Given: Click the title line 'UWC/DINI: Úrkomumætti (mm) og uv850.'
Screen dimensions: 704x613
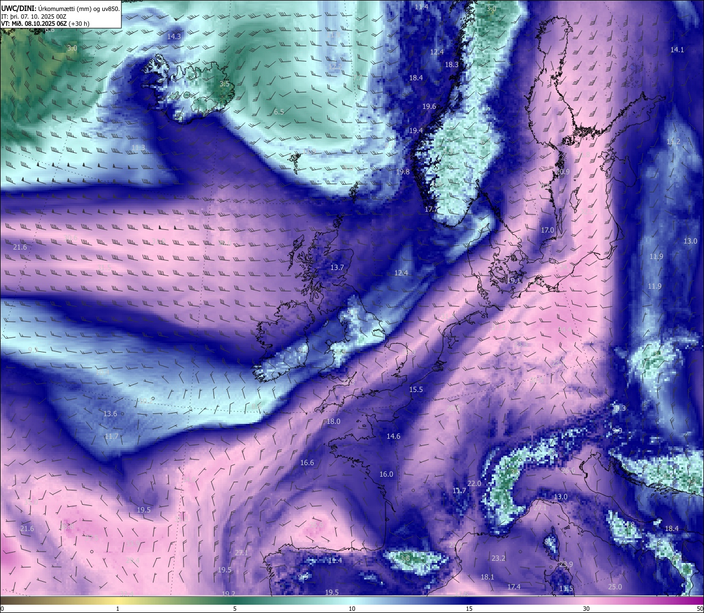Looking at the screenshot, I should [x=60, y=8].
